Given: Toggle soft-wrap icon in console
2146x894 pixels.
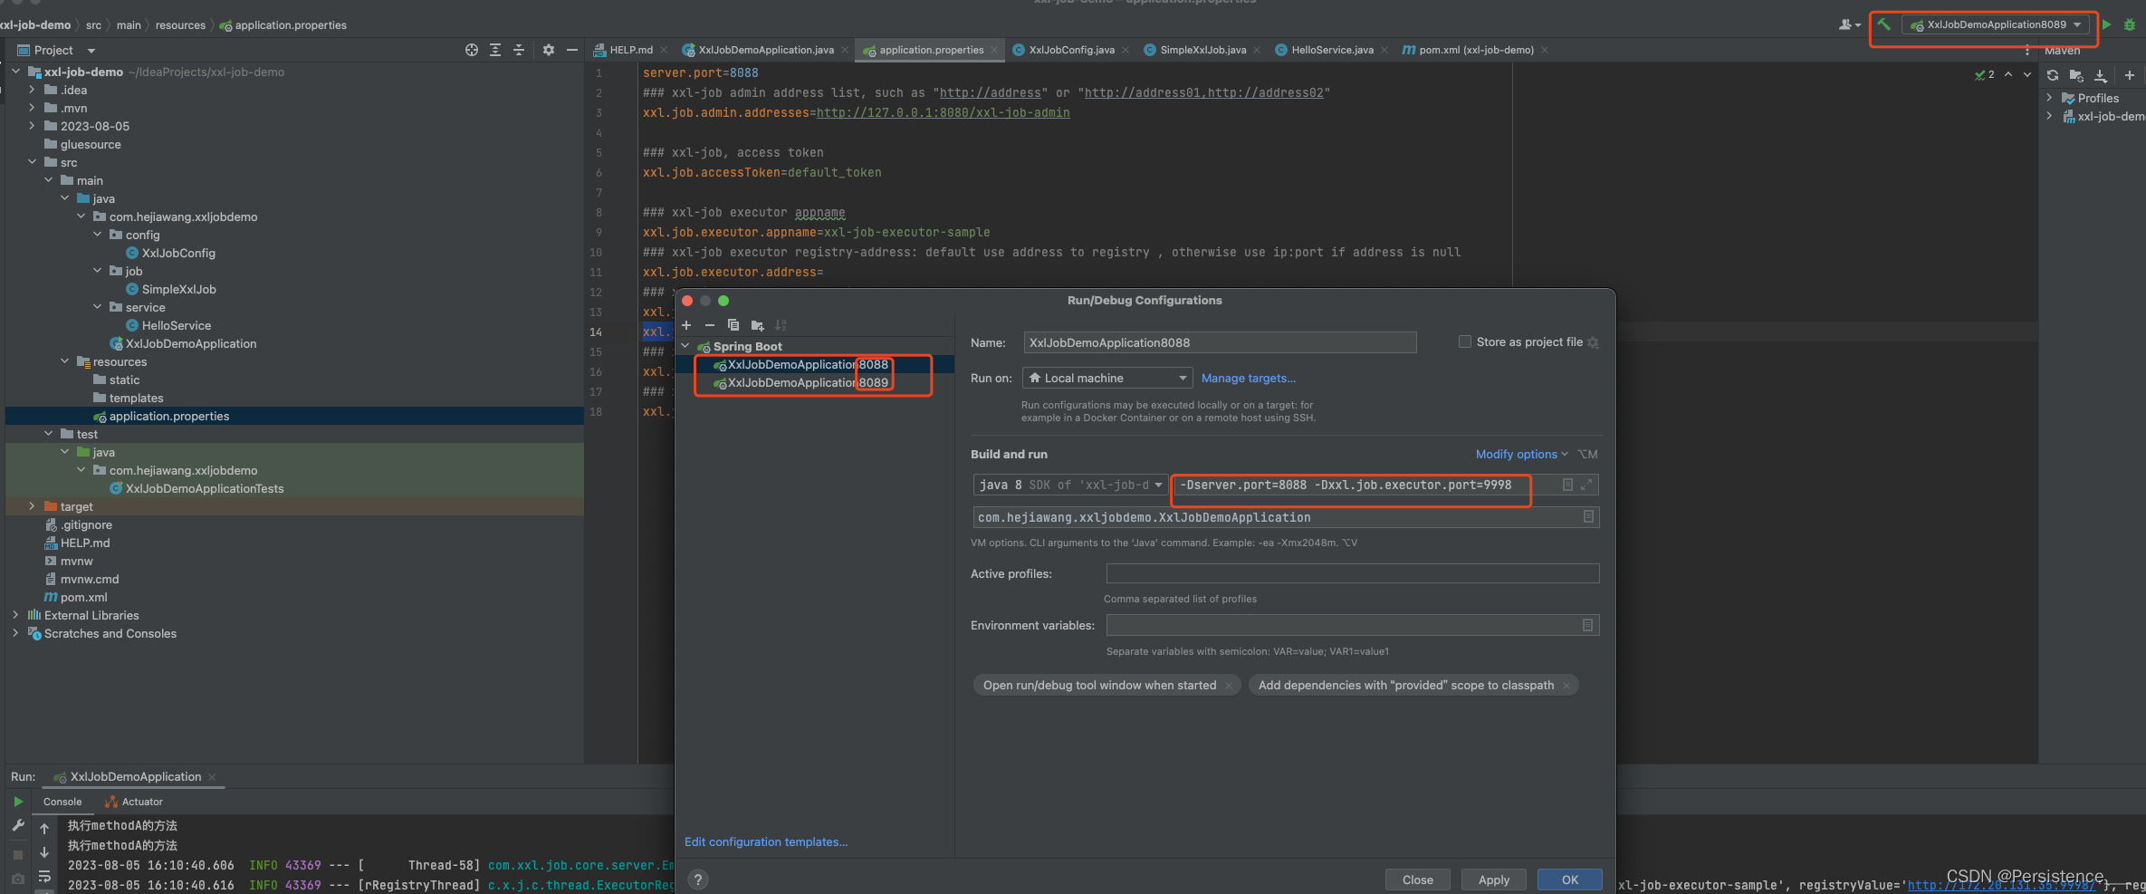Looking at the screenshot, I should pos(44,876).
